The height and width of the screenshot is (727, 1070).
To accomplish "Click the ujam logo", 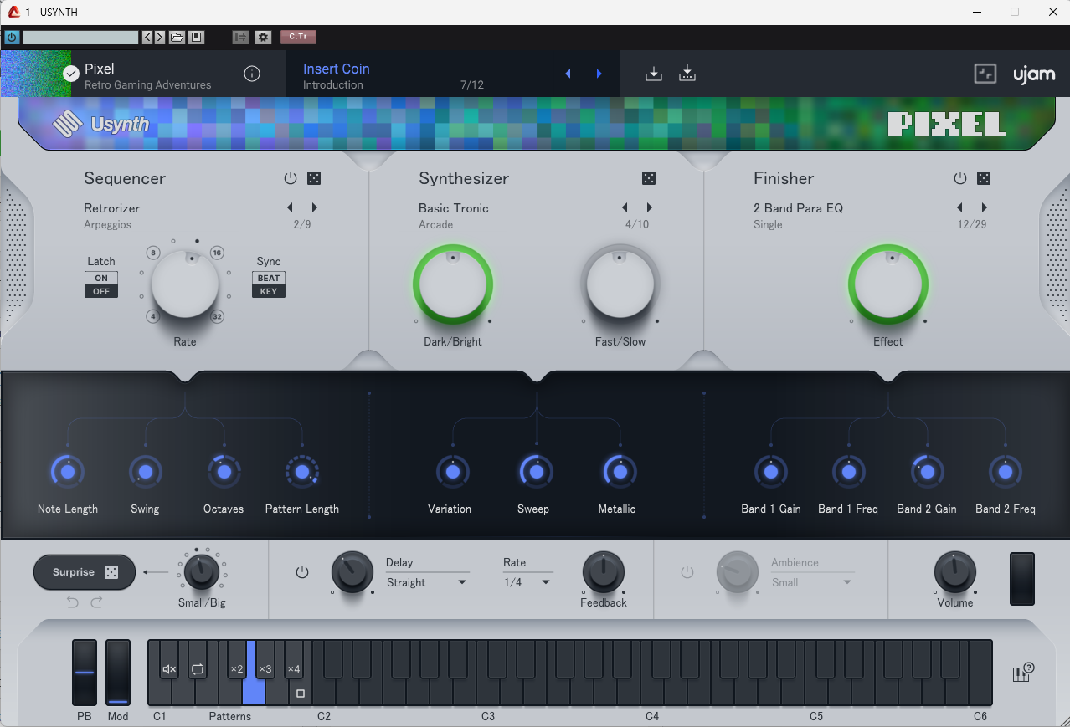I will click(x=1034, y=74).
